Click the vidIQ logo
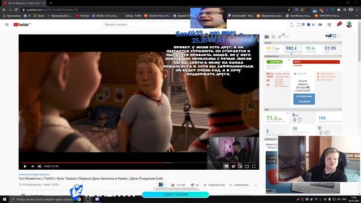 331,36
